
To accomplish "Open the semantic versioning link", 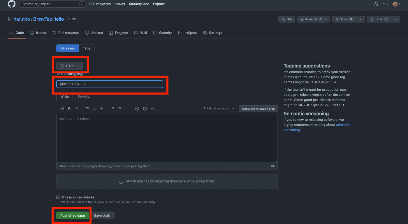I will click(x=317, y=127).
